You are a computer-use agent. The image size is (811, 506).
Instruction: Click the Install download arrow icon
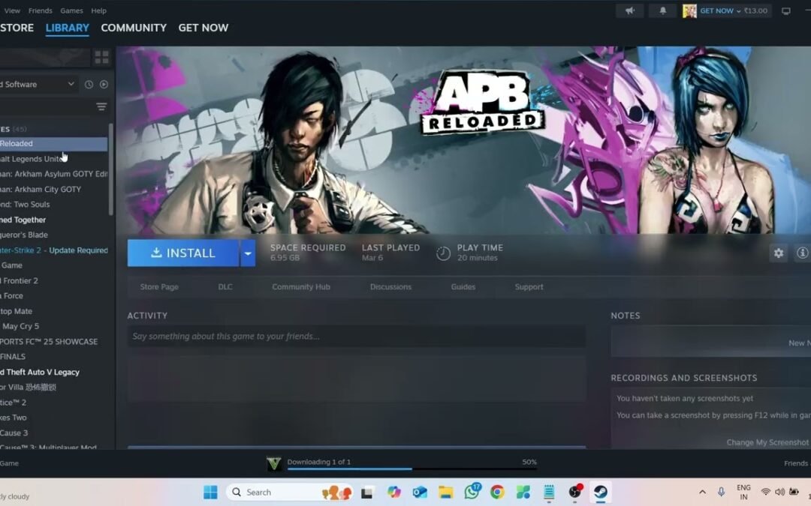point(156,253)
